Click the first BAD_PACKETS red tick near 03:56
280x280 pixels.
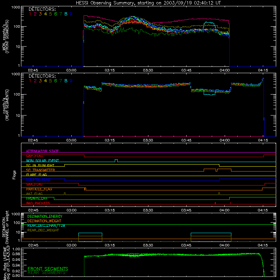215,203
